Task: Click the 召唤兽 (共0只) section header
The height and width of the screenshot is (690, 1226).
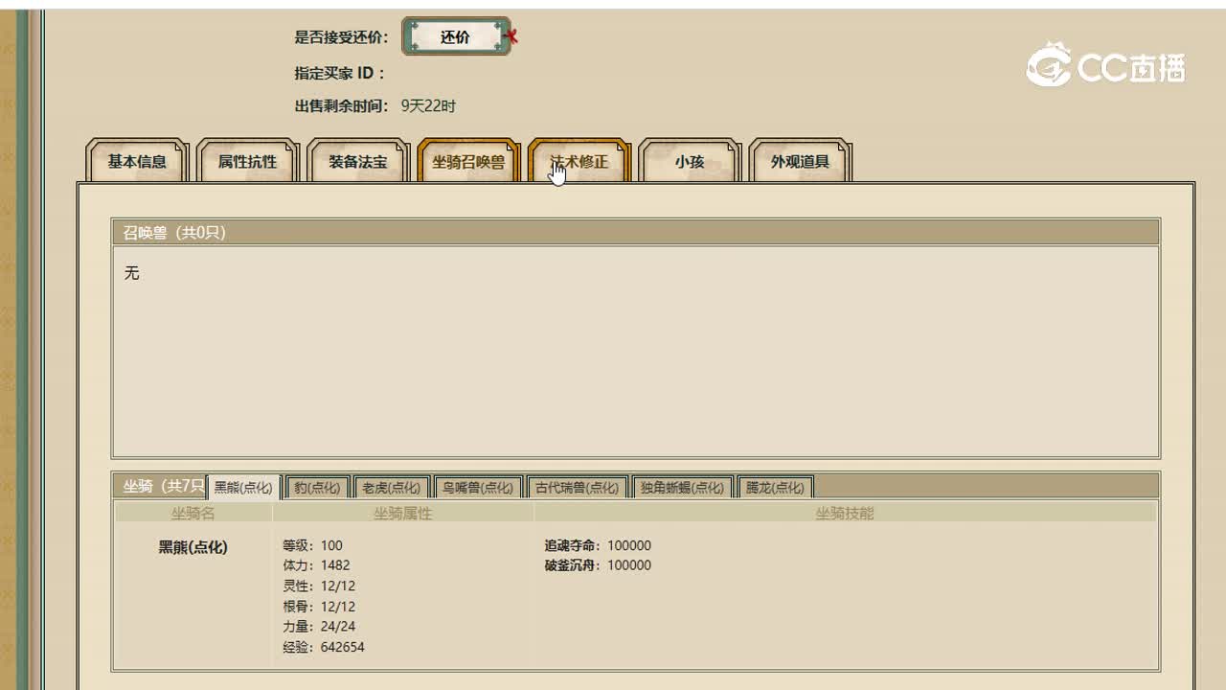Action: tap(635, 232)
